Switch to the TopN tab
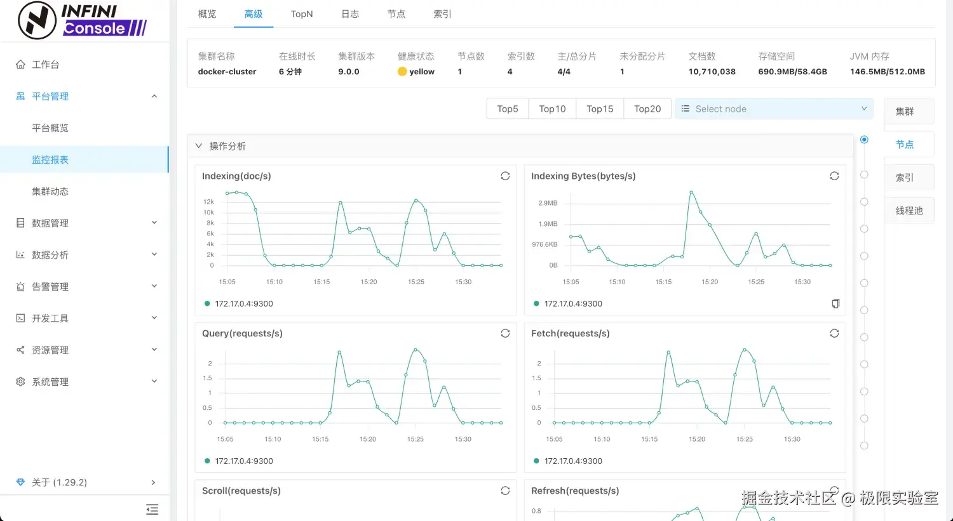 (x=302, y=14)
